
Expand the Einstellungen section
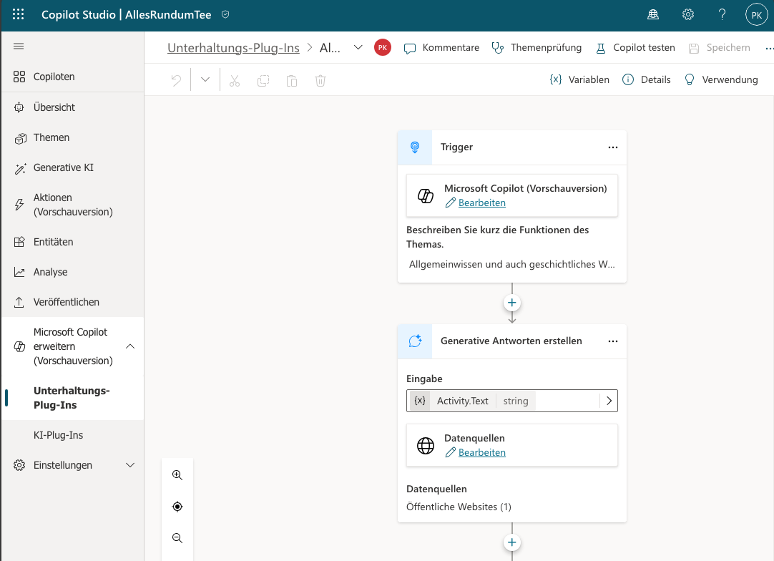coord(130,465)
